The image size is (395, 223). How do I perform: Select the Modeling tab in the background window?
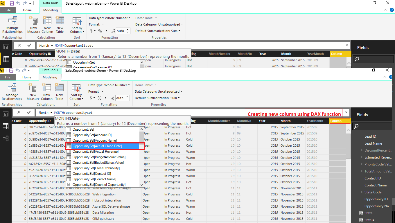click(51, 10)
